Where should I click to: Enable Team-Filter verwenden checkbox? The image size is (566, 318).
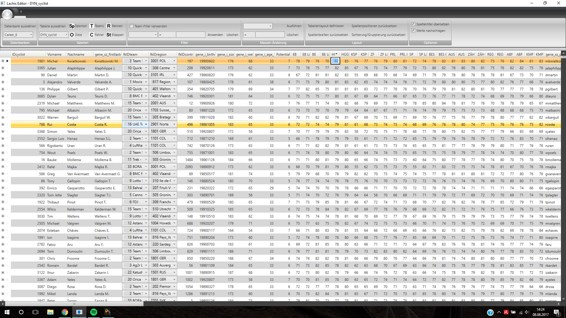(x=132, y=26)
